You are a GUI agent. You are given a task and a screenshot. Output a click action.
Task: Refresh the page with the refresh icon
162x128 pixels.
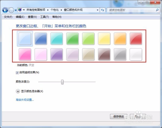[x=103, y=10]
